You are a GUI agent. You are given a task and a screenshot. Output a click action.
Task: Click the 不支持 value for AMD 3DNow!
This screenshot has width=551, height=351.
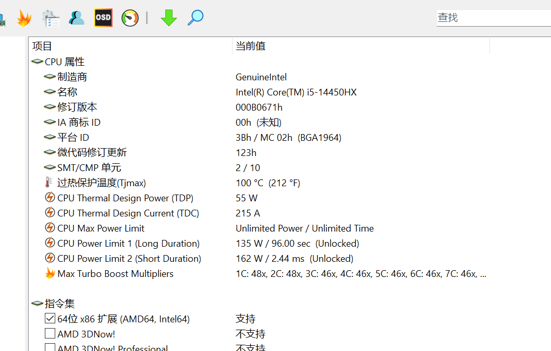(x=250, y=334)
